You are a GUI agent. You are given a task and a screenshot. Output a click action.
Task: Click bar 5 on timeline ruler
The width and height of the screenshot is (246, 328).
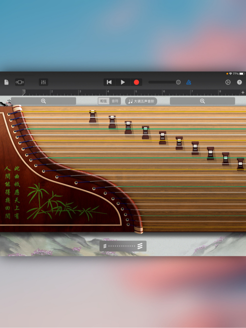(x=136, y=91)
